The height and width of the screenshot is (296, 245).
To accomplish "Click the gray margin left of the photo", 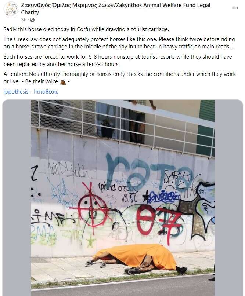I will point(17,197).
